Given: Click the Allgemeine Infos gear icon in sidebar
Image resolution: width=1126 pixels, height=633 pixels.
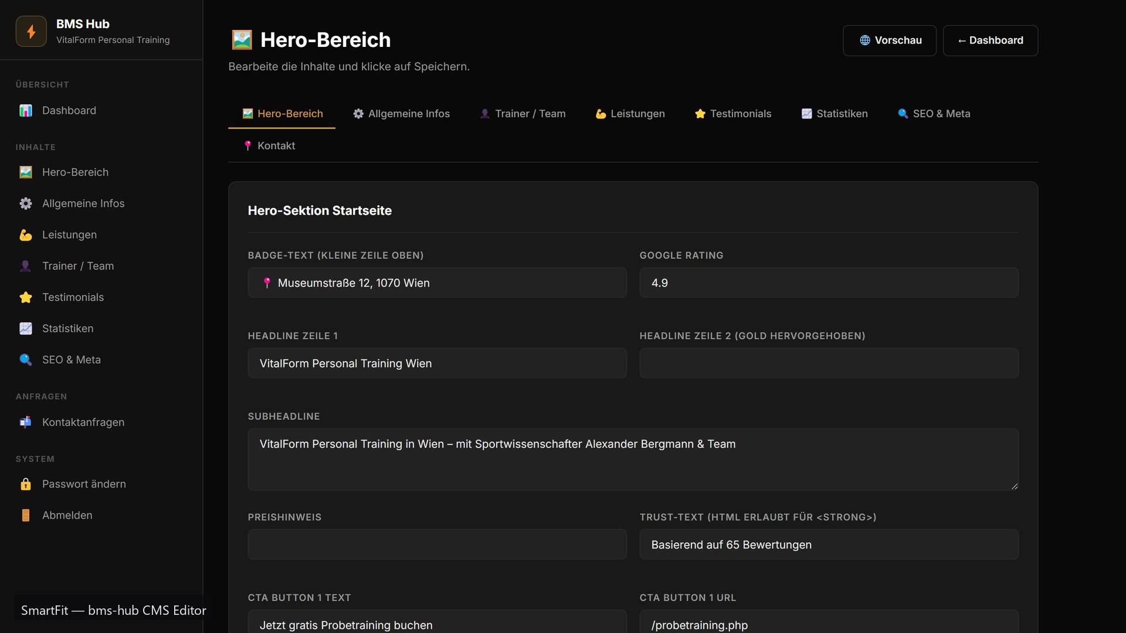Looking at the screenshot, I should click(26, 203).
